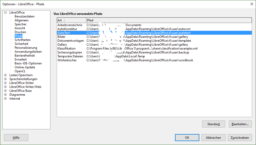This screenshot has height=145, width=256.
Task: Expand the Diagramme node
Action: click(x=5, y=94)
